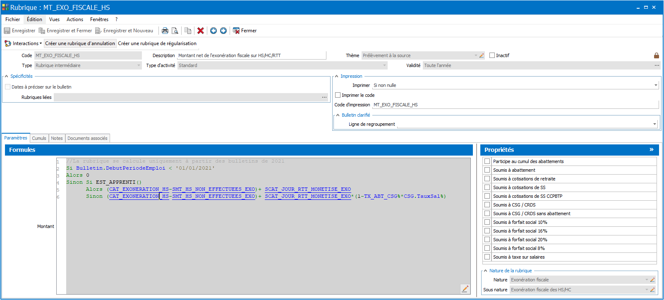Collapse Nature de la rubrique section

point(485,271)
